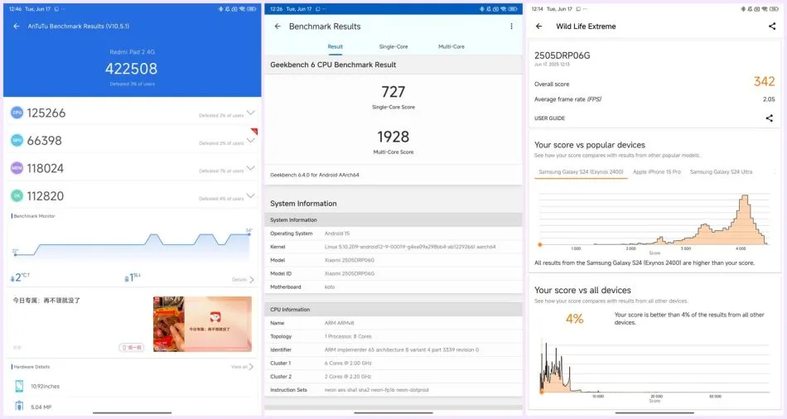
Task: Open Hardware Details View all chevron
Action: (251, 367)
